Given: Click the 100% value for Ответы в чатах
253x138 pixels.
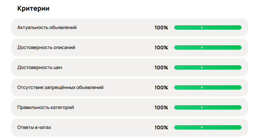Looking at the screenshot, I should coord(161,127).
